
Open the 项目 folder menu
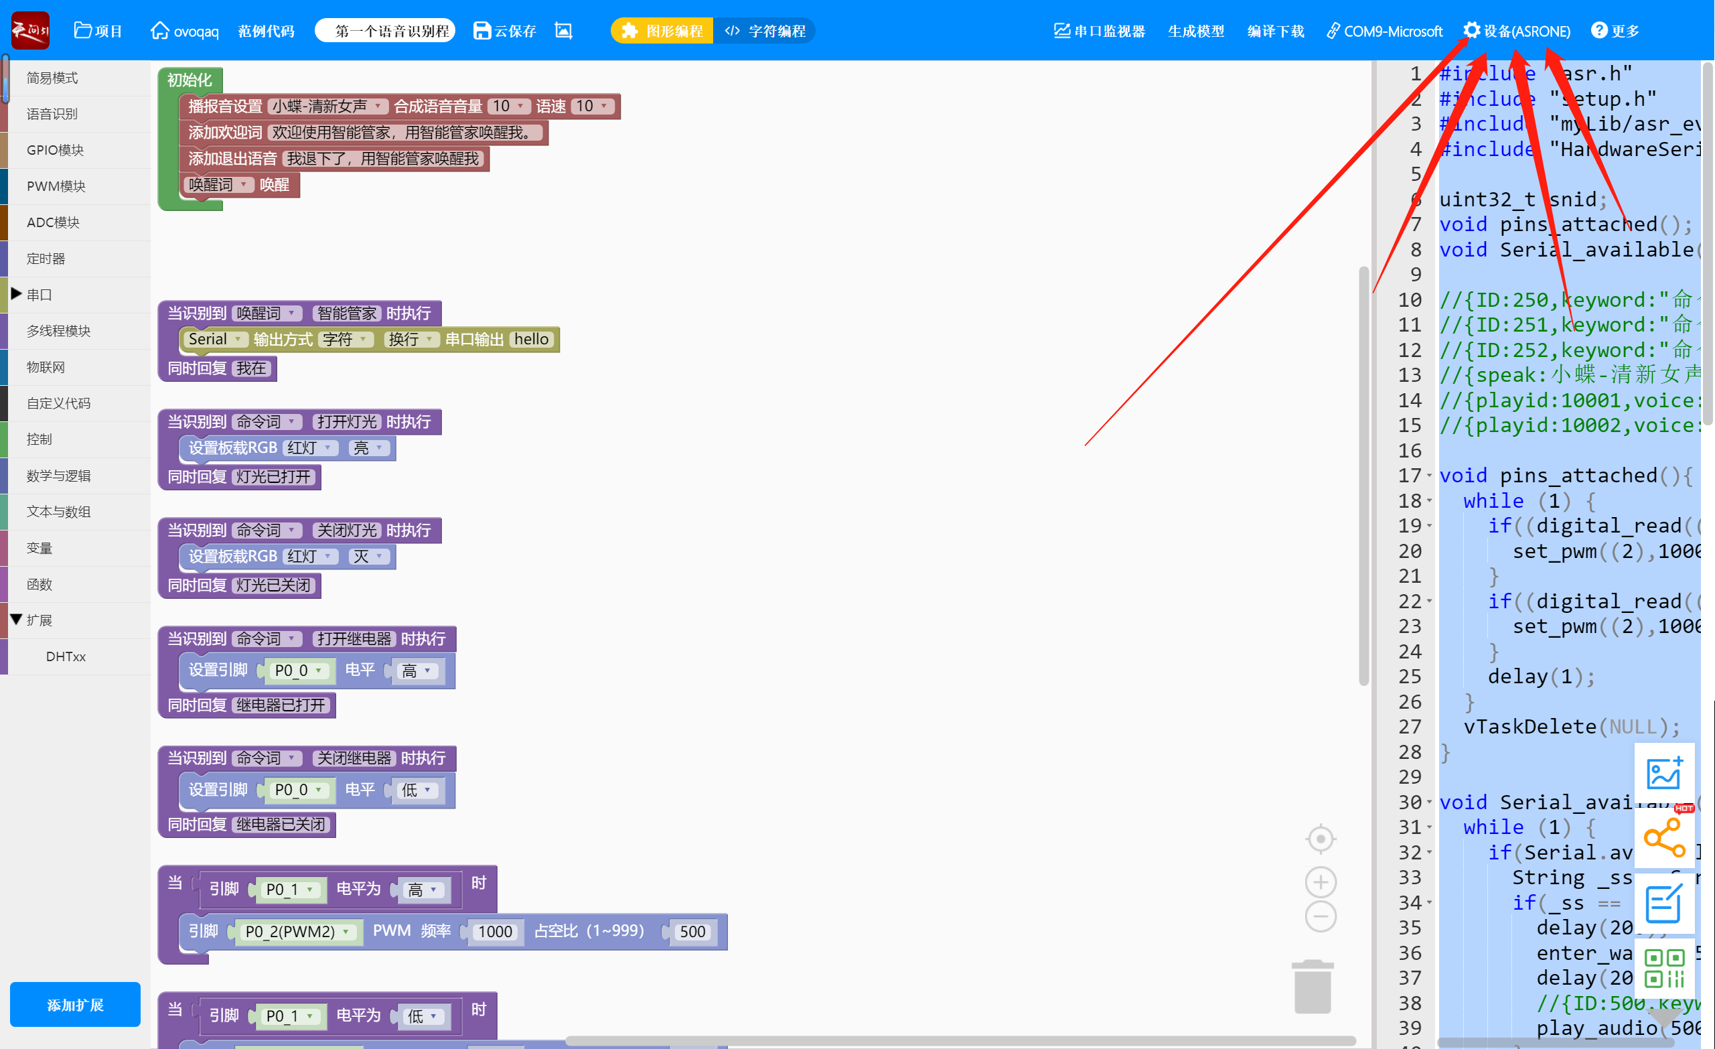click(98, 31)
